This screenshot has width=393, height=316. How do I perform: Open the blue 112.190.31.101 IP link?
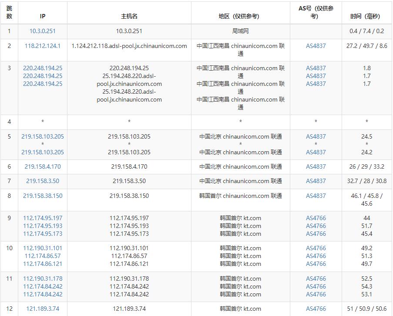tap(42, 248)
